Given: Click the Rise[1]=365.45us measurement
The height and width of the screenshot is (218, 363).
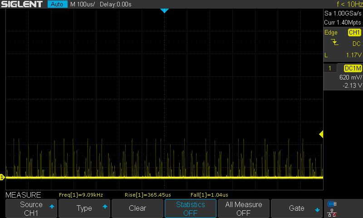Looking at the screenshot, I should (148, 195).
